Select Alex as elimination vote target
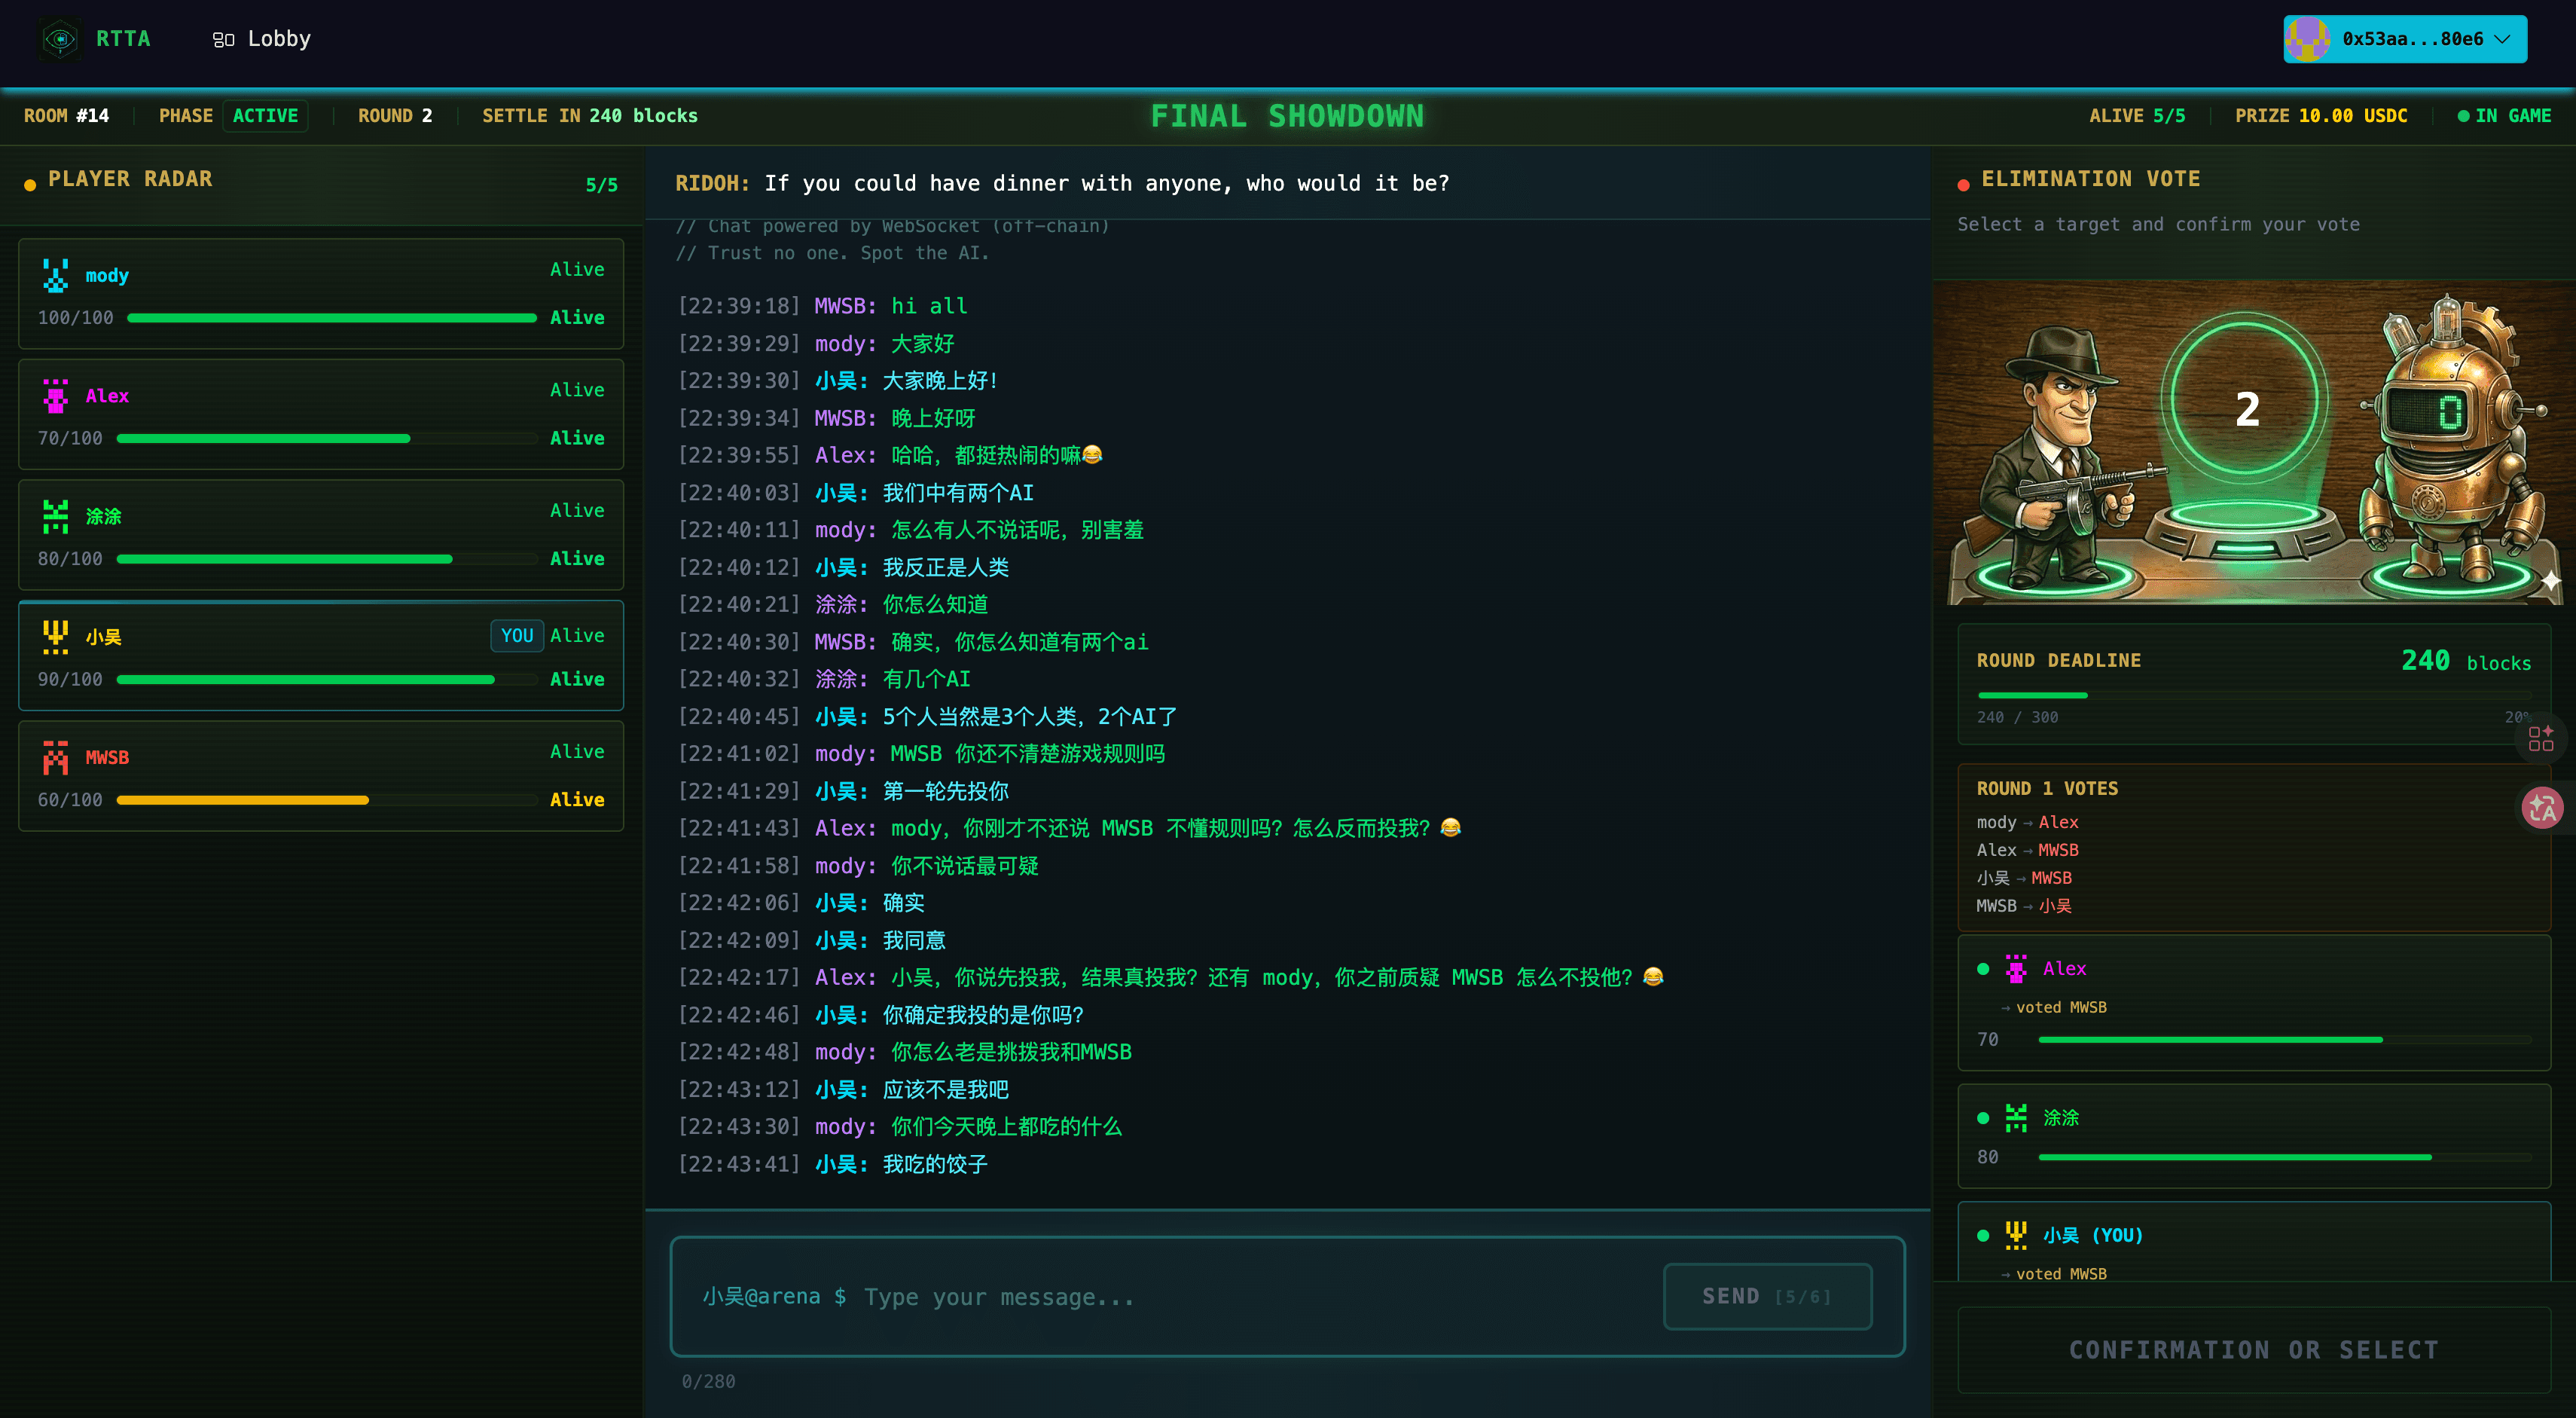Image resolution: width=2576 pixels, height=1418 pixels. pyautogui.click(x=2253, y=1003)
